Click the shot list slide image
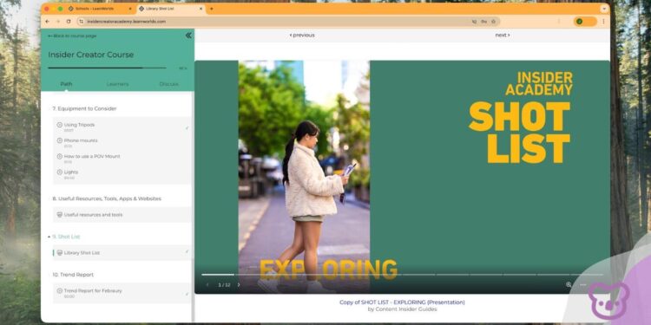Viewport: 651px width, 325px height. (402, 177)
